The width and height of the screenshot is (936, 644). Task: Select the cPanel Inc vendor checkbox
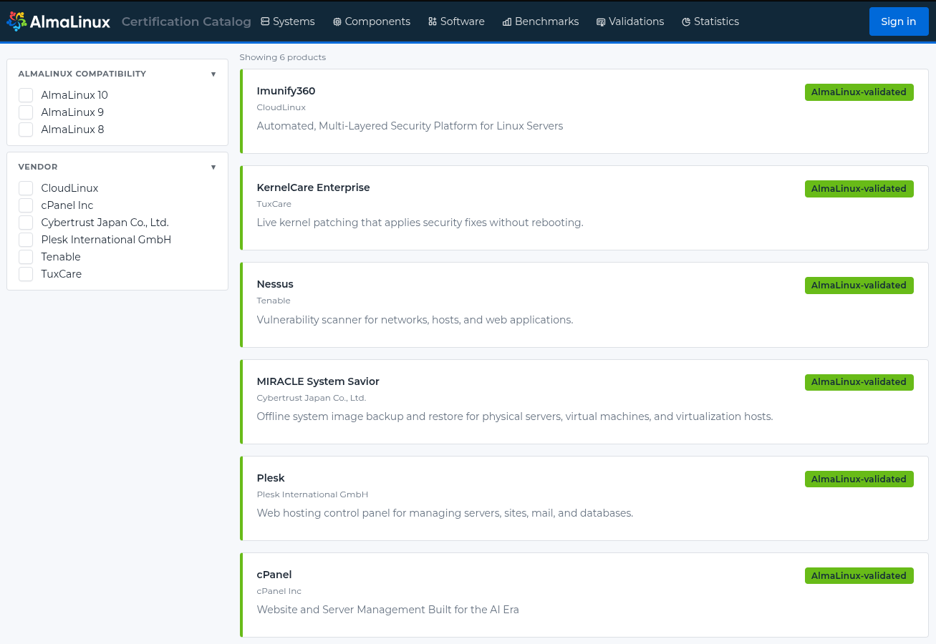26,205
